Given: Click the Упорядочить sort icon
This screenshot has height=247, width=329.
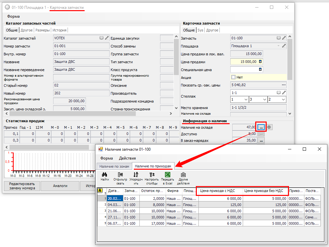Looking at the screenshot, I should click(x=136, y=175).
